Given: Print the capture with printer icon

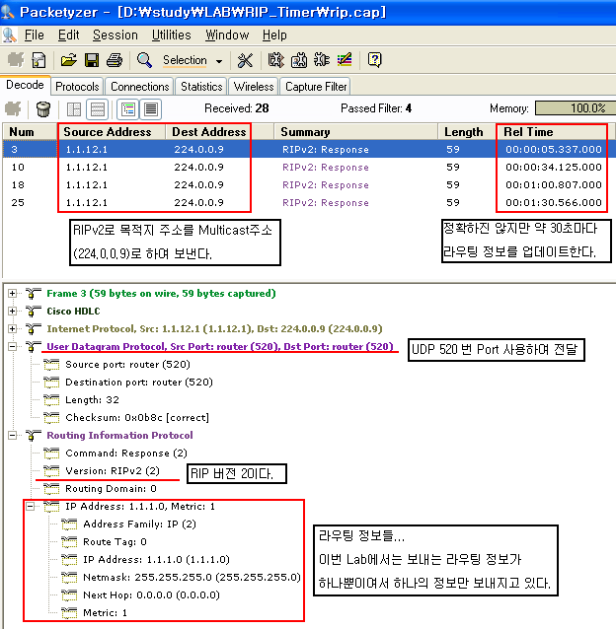Looking at the screenshot, I should 115,60.
